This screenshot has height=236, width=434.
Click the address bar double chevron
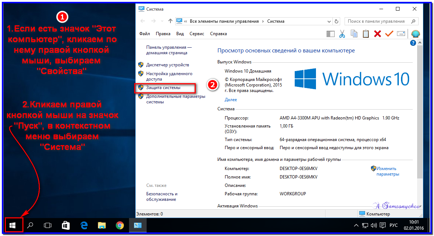(185, 21)
